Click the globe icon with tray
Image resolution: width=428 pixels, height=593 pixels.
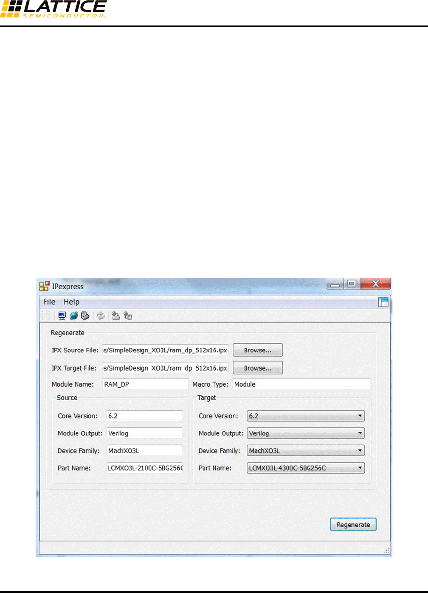[115, 316]
